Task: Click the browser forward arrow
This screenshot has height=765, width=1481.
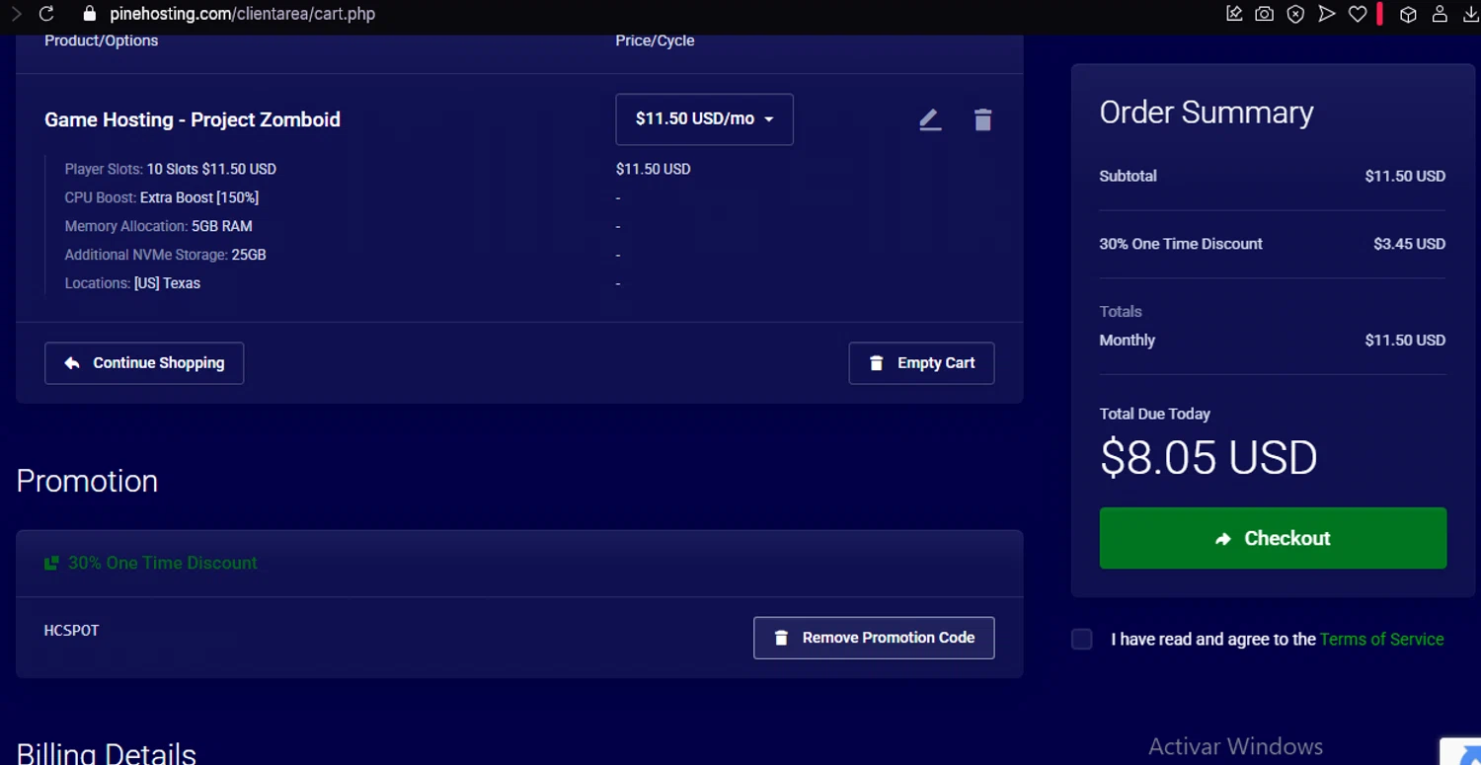Action: pos(15,14)
